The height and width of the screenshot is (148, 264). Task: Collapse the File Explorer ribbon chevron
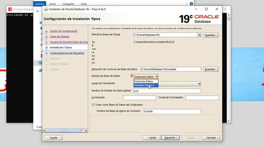click(x=186, y=4)
